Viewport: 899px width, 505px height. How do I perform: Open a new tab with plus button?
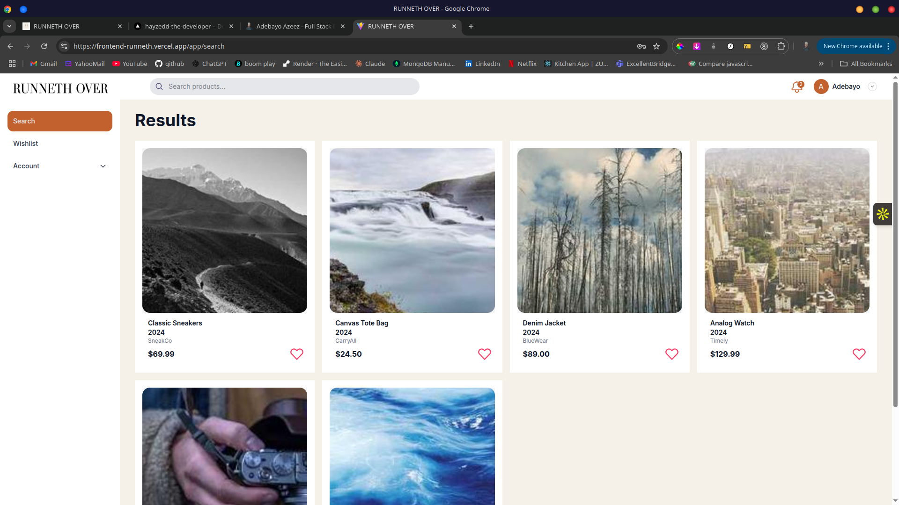[471, 26]
